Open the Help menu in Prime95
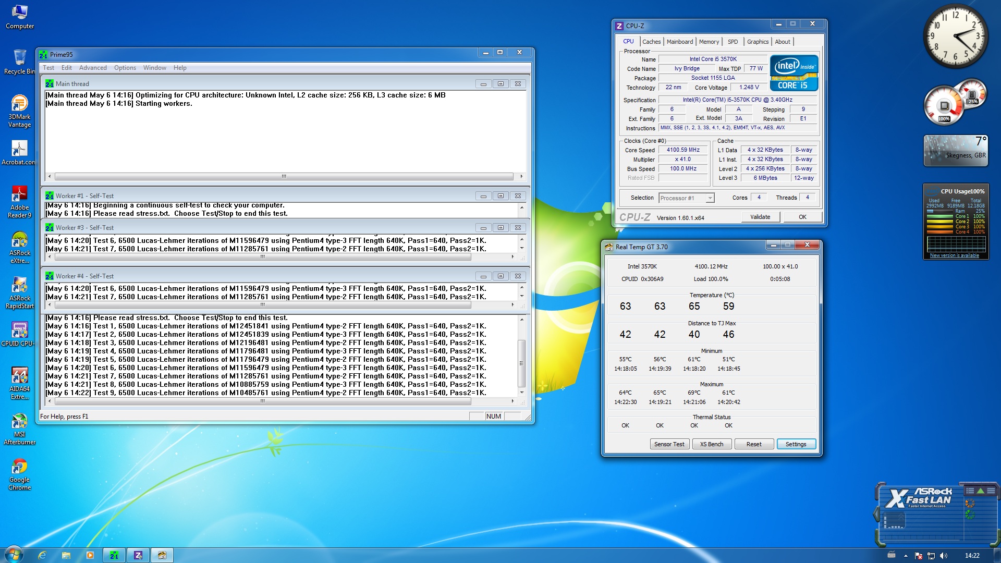Screen dimensions: 1001x563 click(180, 68)
